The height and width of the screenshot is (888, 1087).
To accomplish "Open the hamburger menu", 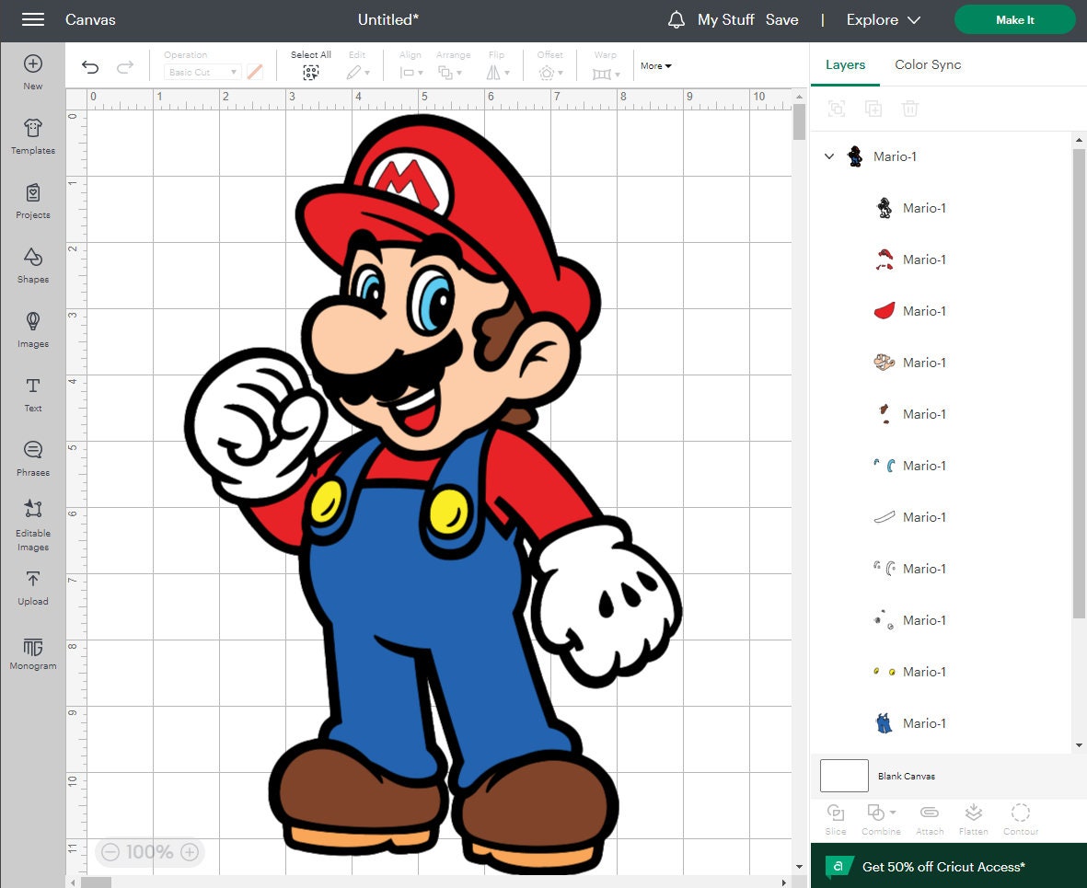I will tap(33, 19).
